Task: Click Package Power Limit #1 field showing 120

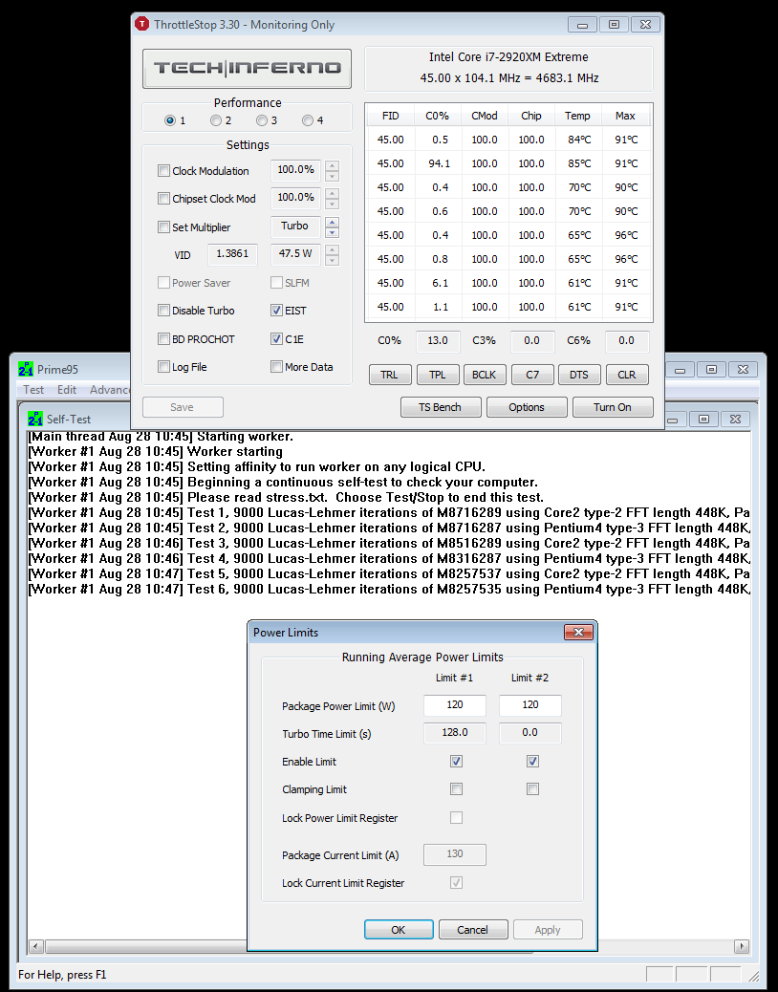Action: point(454,705)
